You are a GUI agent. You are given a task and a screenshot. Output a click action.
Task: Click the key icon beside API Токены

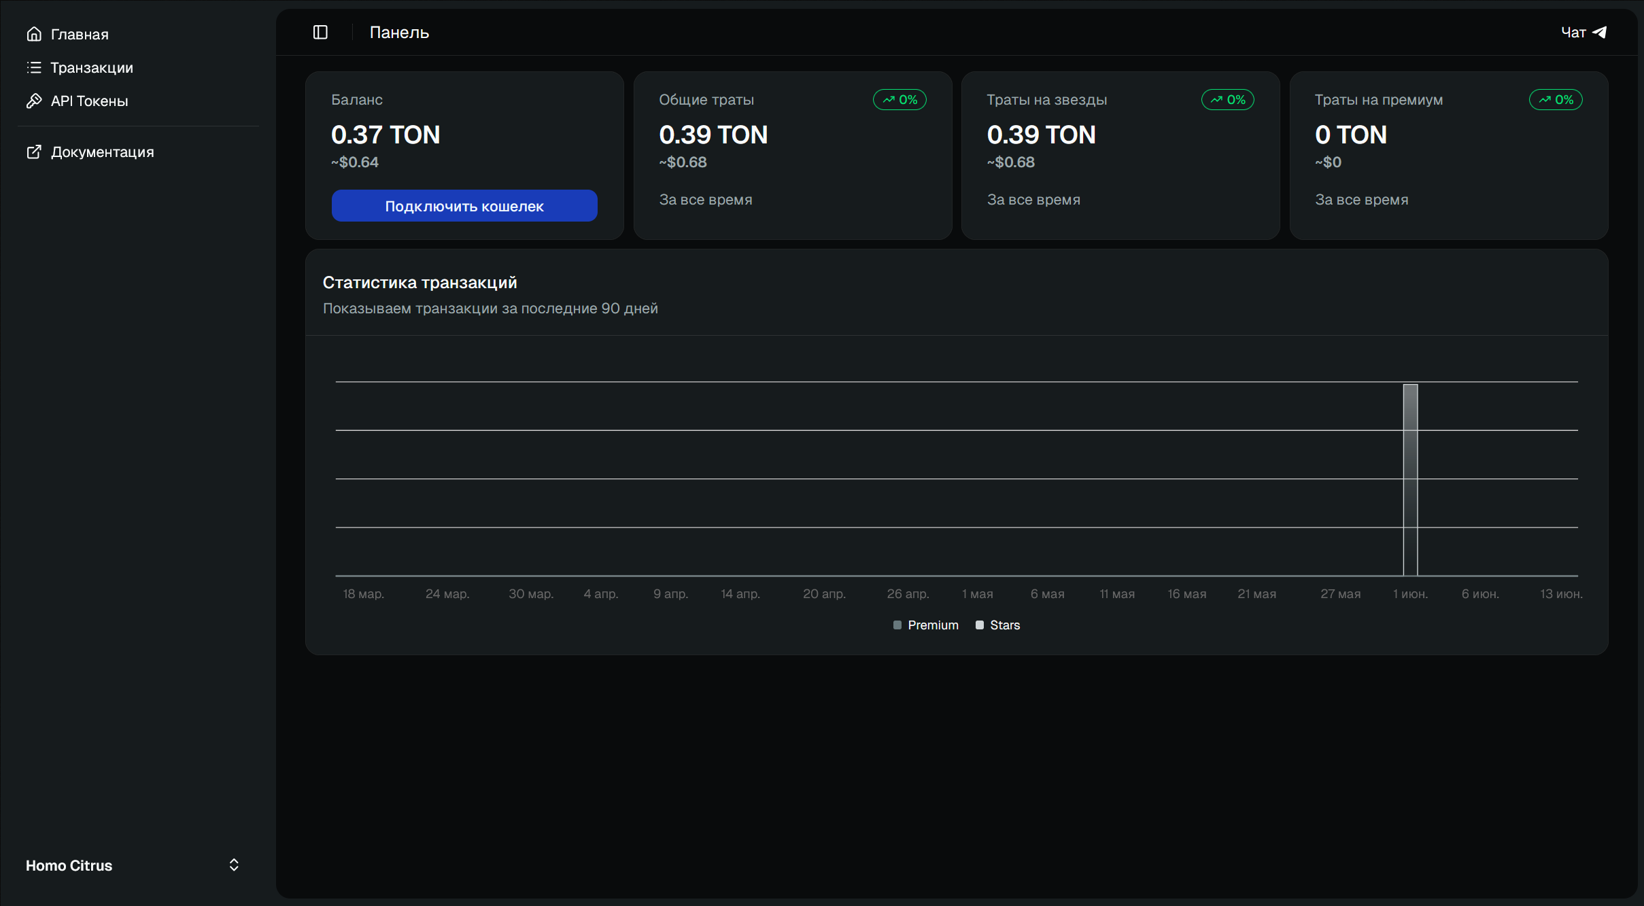point(34,101)
